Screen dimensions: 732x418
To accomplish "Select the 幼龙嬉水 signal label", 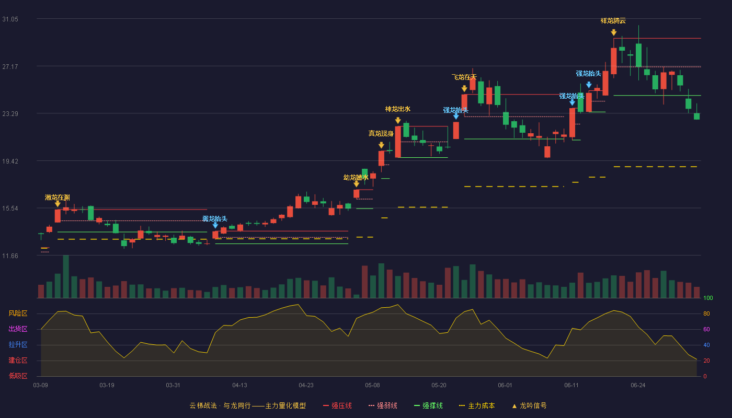I will pos(356,178).
